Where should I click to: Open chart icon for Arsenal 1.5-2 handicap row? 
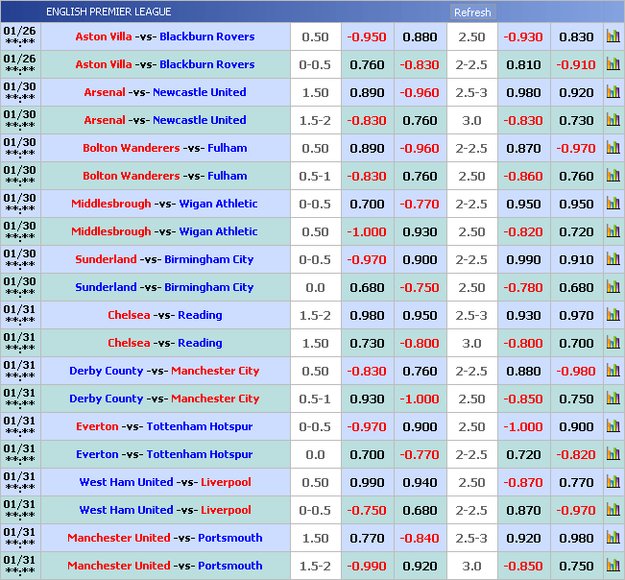coord(613,120)
